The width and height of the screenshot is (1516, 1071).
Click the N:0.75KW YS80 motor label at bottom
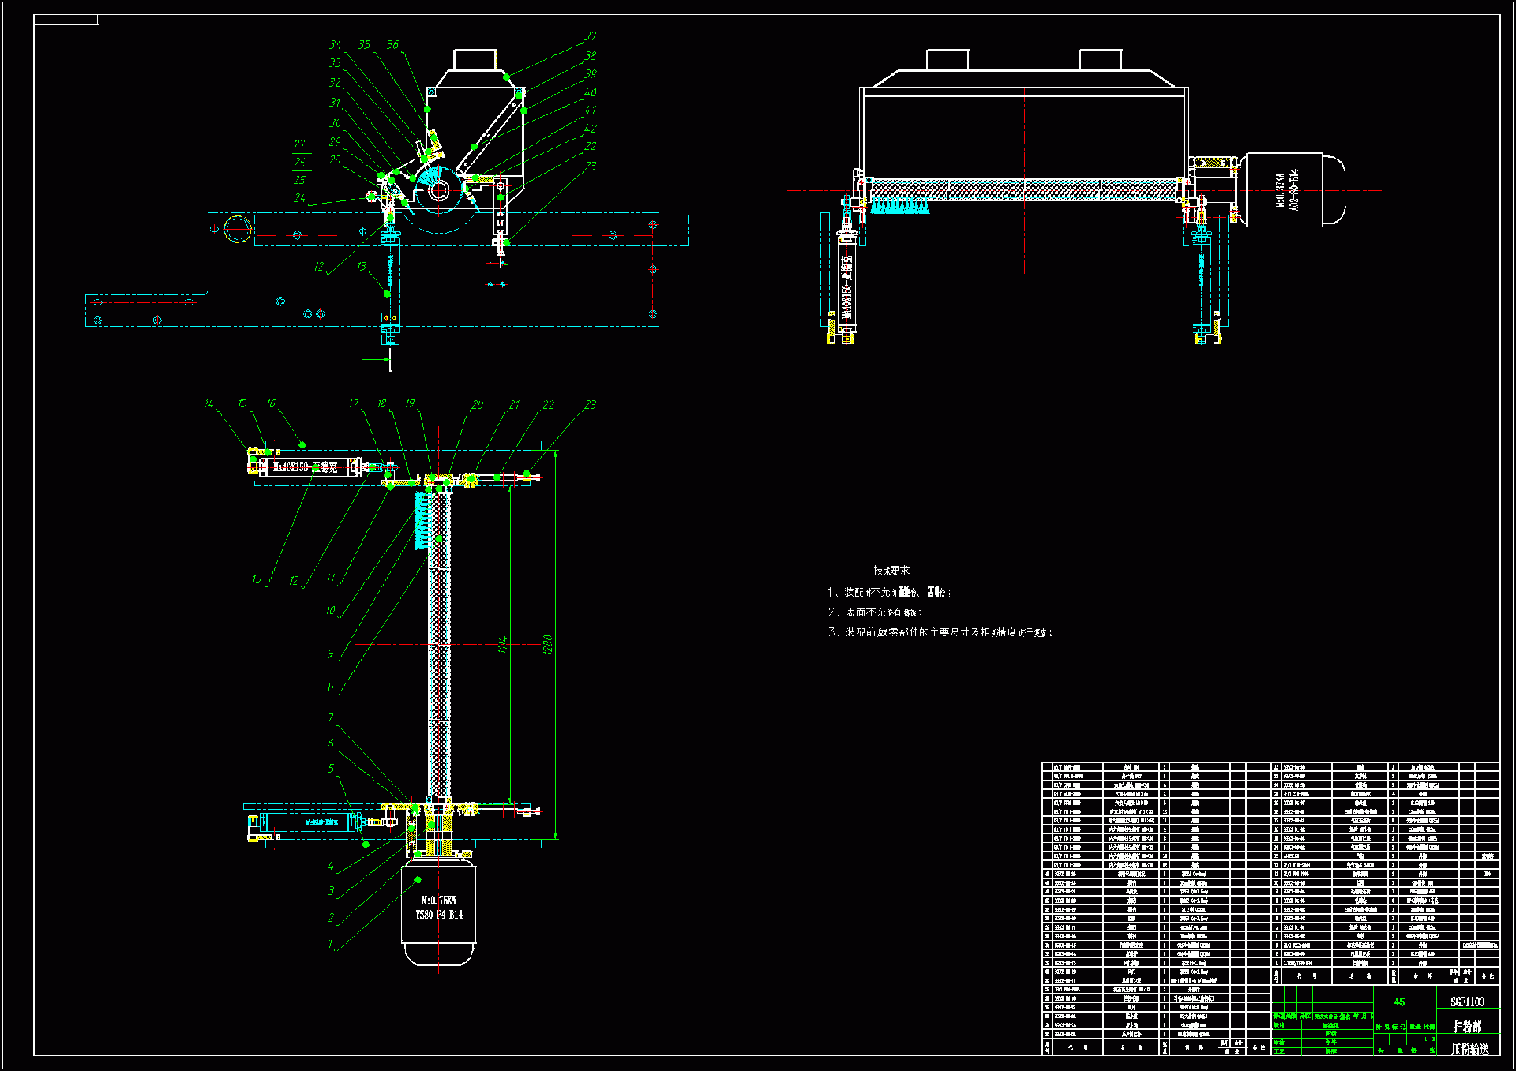coord(439,908)
